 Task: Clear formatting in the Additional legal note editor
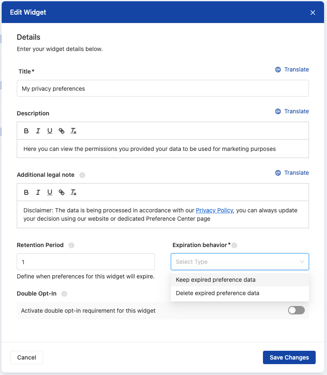pyautogui.click(x=74, y=192)
